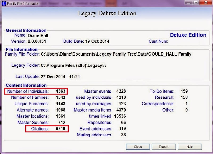
Task: Click the Deluxe Edition blue label
Action: coord(188,35)
